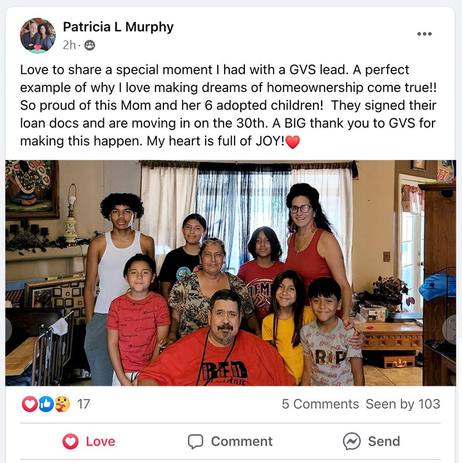Open Patricia L Murphy's profile name link

pos(118,27)
